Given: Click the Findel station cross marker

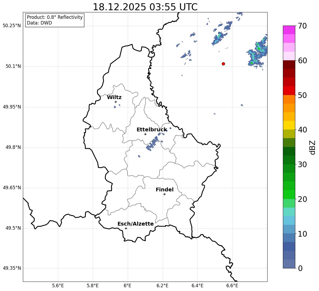Looking at the screenshot, I should 164,194.
